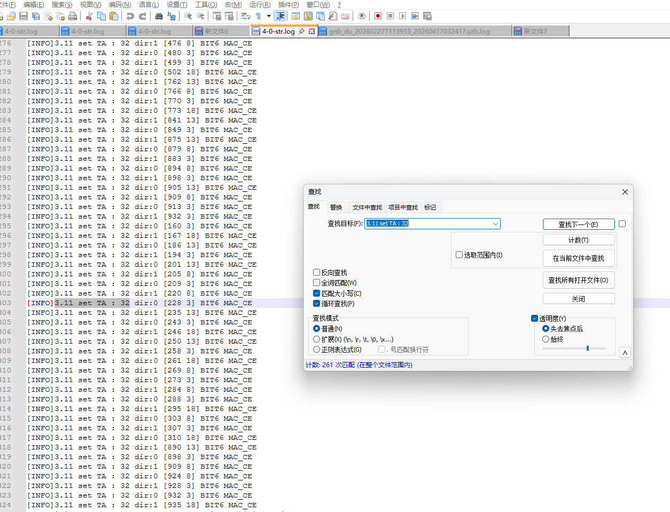Enable the 全词匹配 whole word checkbox
The image size is (670, 512).
point(317,283)
